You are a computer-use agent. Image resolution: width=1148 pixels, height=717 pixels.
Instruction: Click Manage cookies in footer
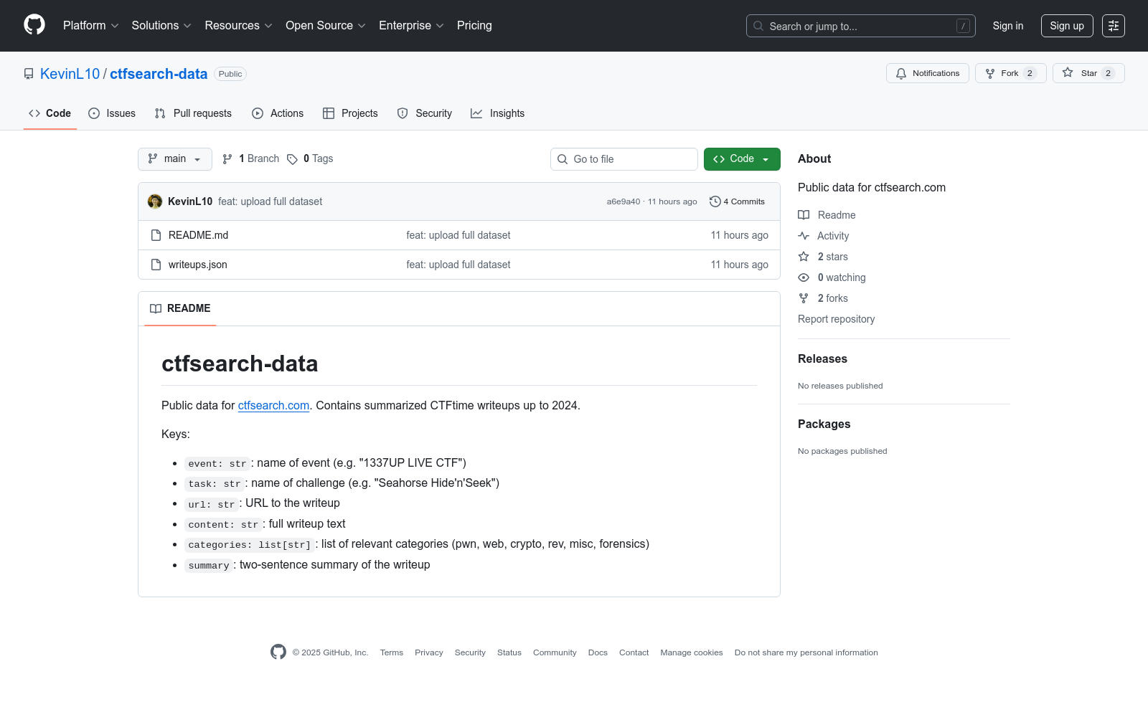tap(692, 652)
